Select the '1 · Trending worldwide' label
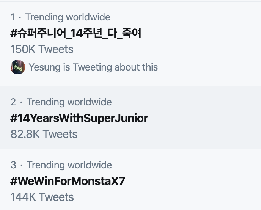Viewport: 261px width, 210px height. 60,17
